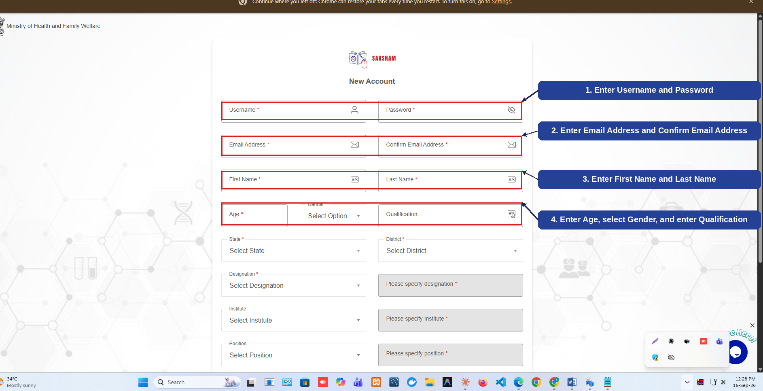
Task: Open the Windows Start menu
Action: click(143, 382)
